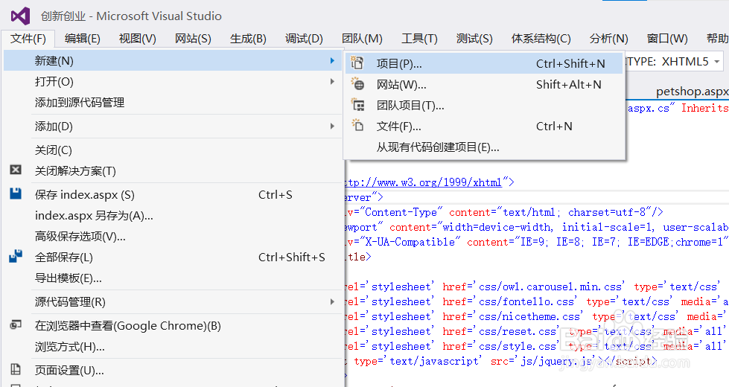Open the 体系结构(C) menu
This screenshot has width=729, height=387.
click(541, 39)
